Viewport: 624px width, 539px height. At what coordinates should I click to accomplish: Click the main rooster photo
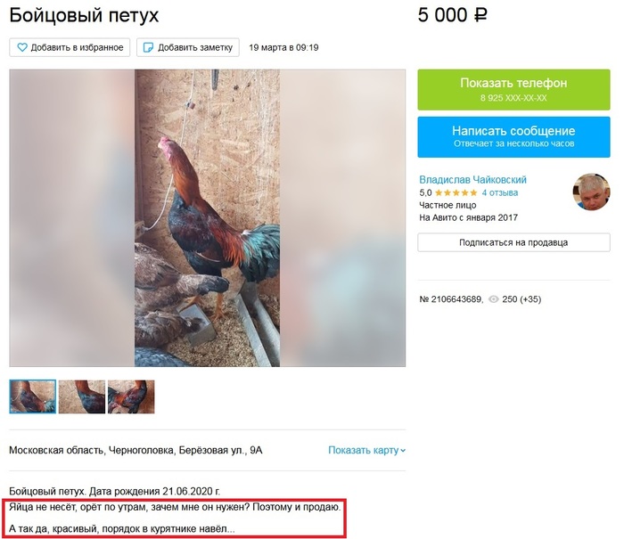point(207,218)
